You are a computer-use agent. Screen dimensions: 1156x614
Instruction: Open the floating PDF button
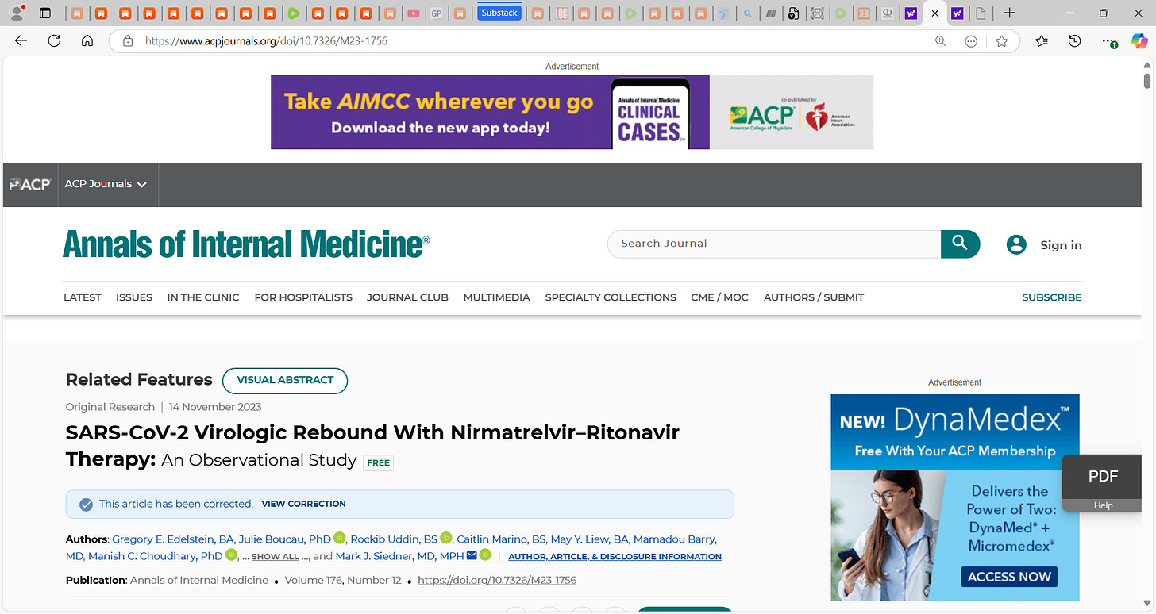click(x=1103, y=476)
